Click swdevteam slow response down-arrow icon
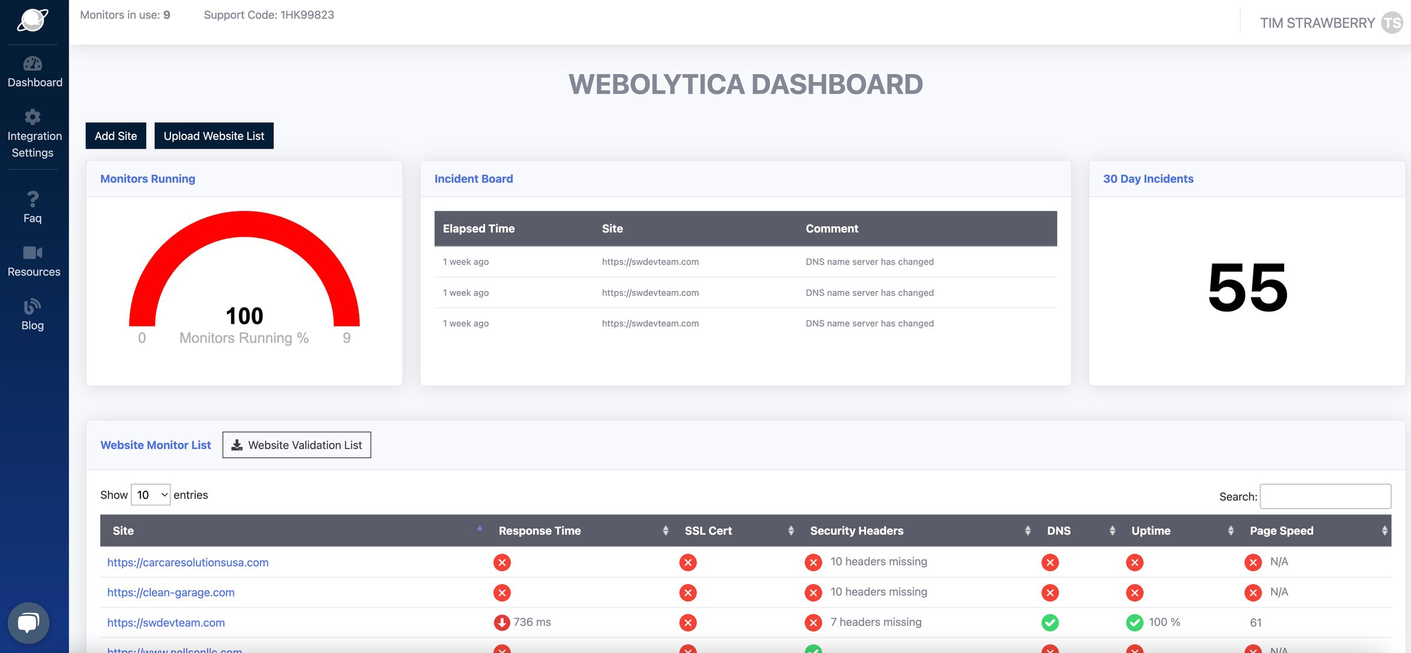This screenshot has height=653, width=1411. coord(502,622)
